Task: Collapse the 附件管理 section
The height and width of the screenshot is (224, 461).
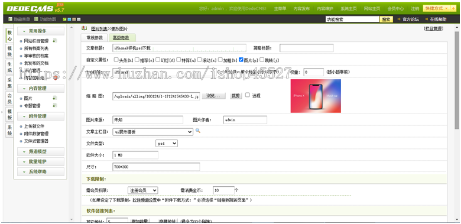Action: pos(41,116)
